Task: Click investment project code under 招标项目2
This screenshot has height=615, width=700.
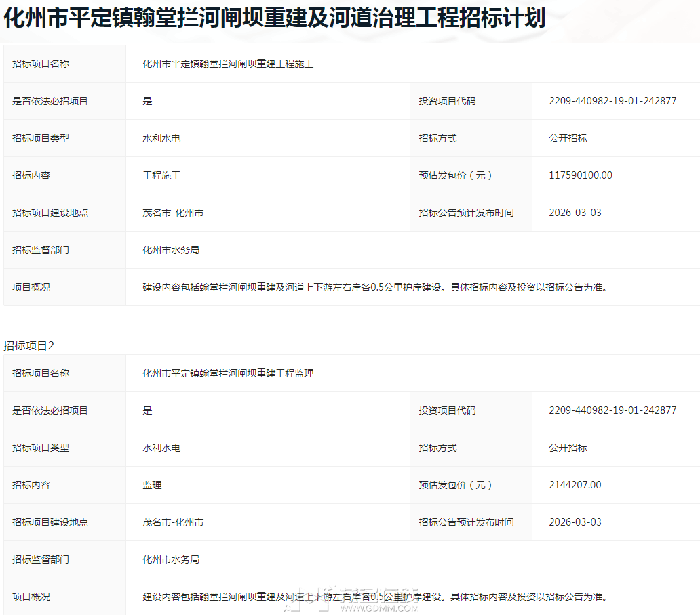Action: pos(612,410)
